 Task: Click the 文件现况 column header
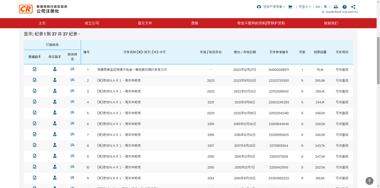coord(342,52)
